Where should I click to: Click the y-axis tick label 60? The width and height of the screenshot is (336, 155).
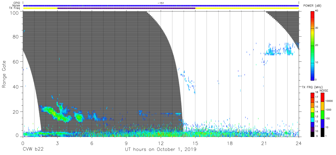pyautogui.click(x=16, y=62)
